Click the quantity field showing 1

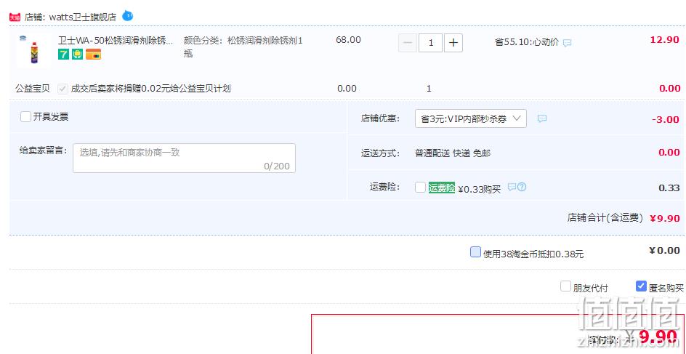tap(430, 43)
